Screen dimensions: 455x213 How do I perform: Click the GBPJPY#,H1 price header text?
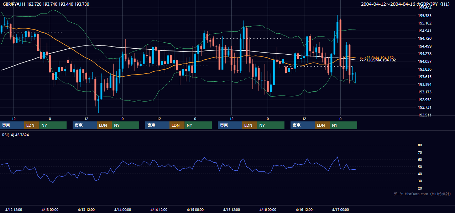pyautogui.click(x=46, y=4)
